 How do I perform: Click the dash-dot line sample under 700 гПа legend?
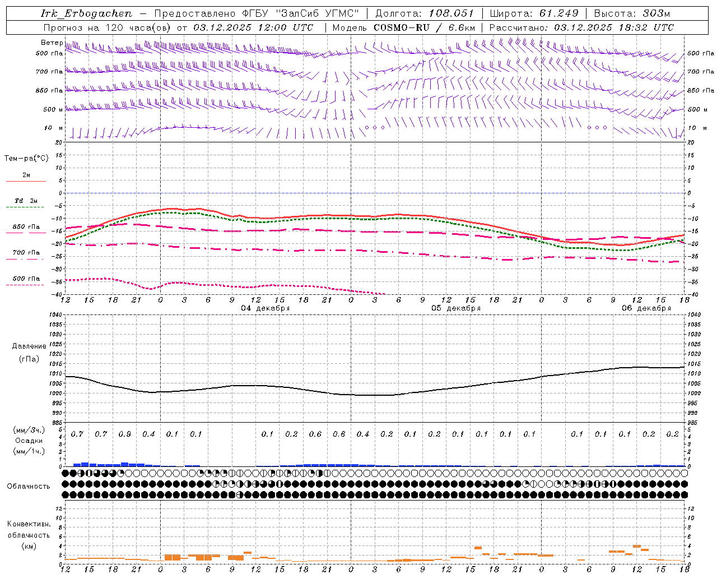[26, 260]
